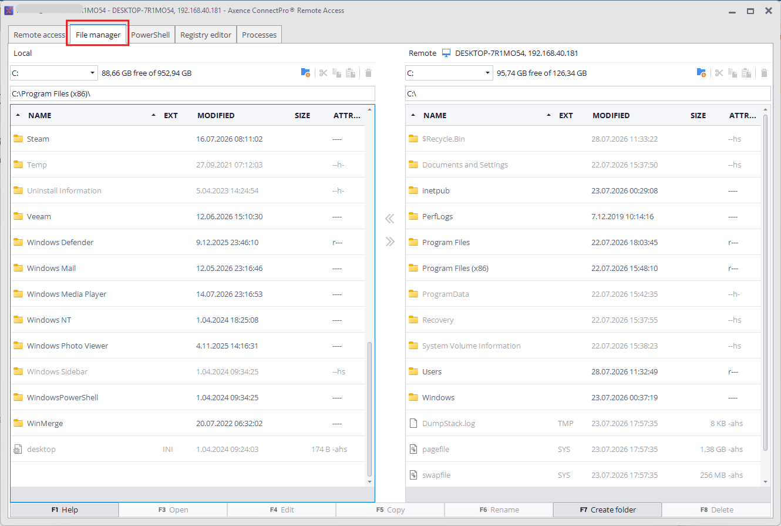Viewport: 781px width, 526px height.
Task: Click the F3 Open button
Action: click(173, 510)
